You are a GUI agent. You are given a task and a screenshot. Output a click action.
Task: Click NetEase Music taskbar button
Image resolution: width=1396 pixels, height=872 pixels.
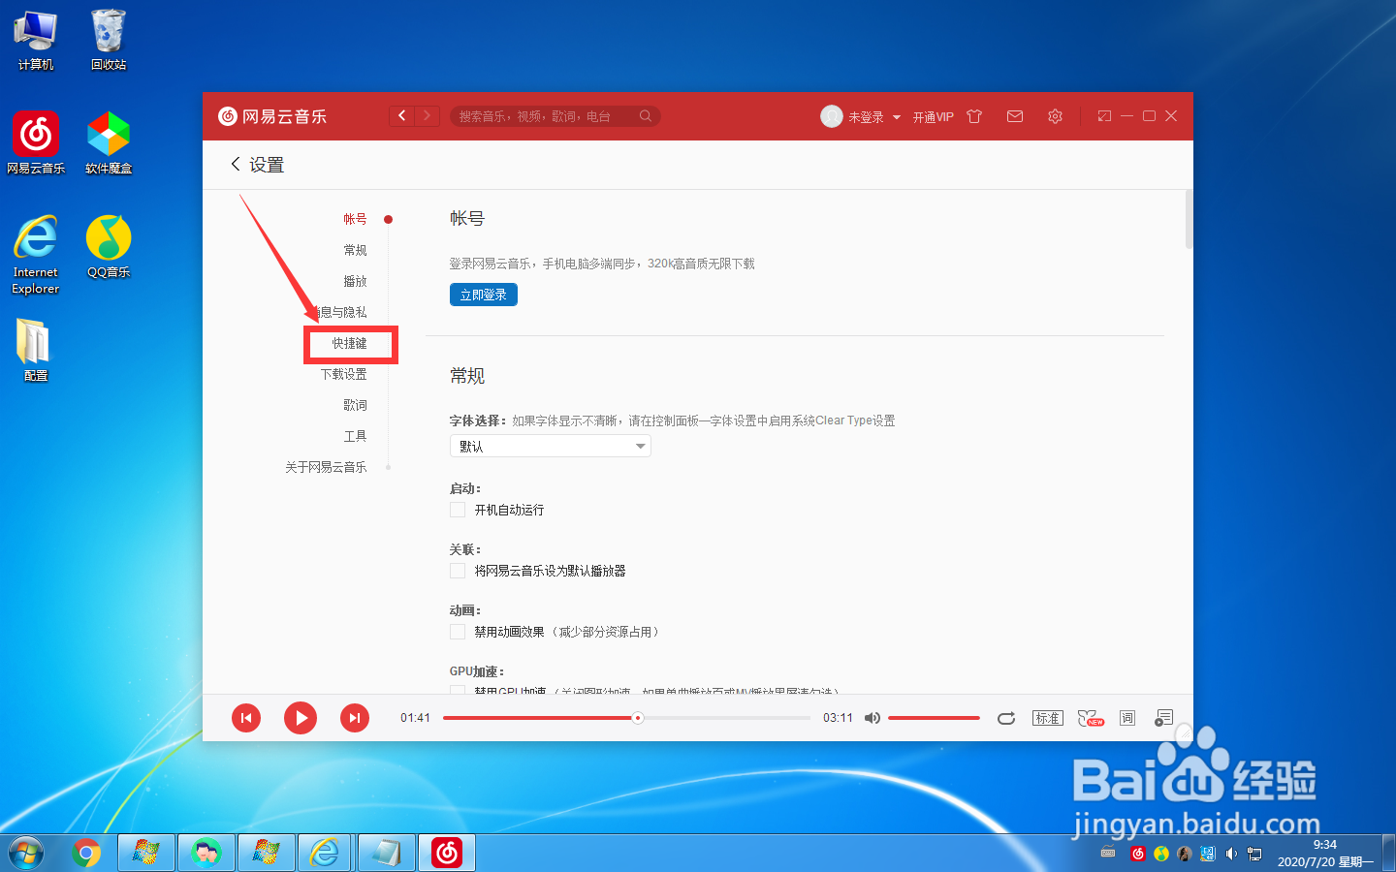click(447, 853)
